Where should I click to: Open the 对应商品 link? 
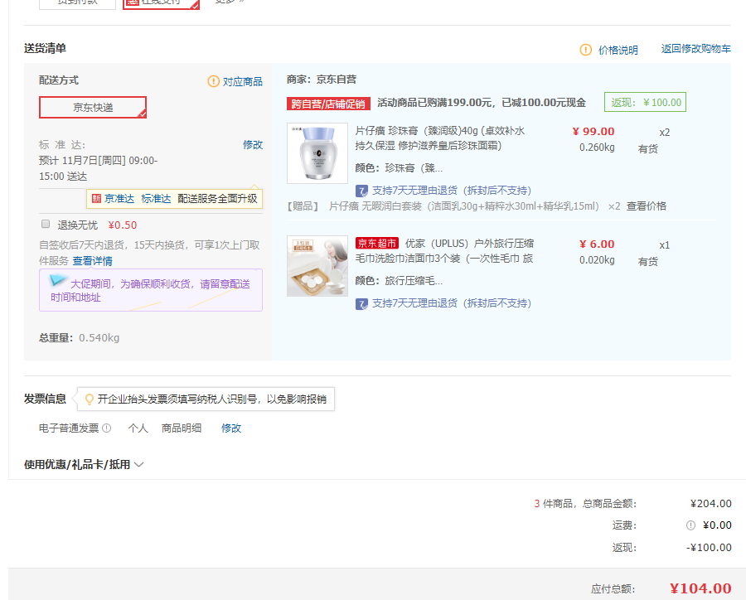[242, 82]
